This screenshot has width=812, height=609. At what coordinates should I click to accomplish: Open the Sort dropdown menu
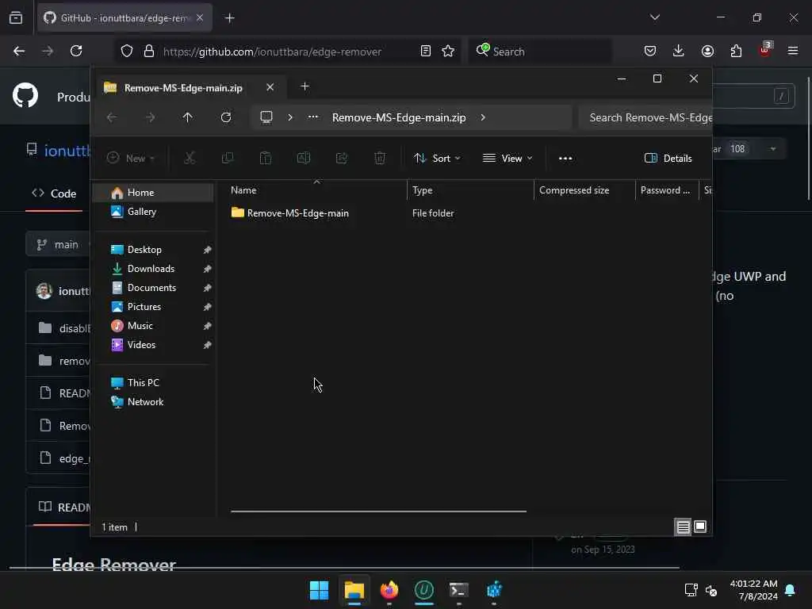pyautogui.click(x=437, y=159)
